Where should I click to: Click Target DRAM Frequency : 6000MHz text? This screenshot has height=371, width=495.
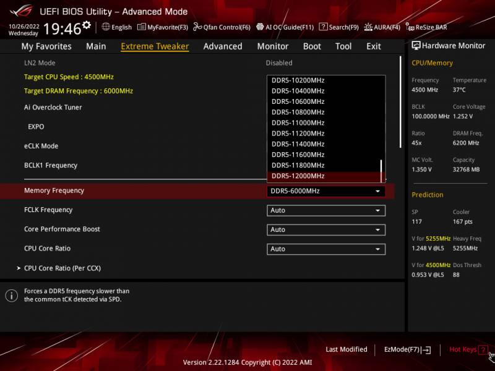click(x=79, y=91)
